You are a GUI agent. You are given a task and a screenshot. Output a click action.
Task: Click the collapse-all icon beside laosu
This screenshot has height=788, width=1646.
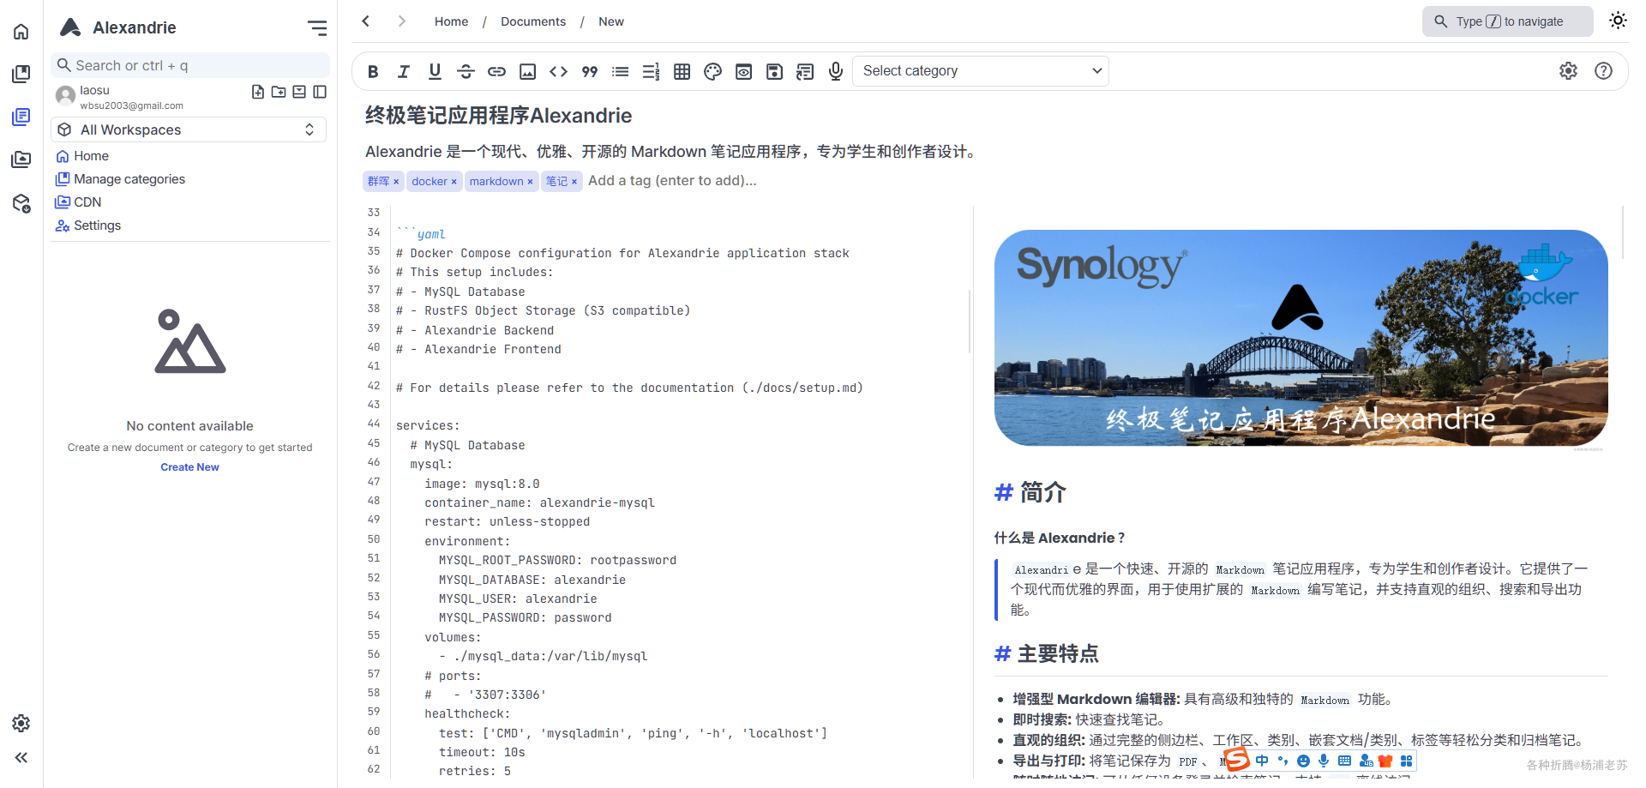pos(299,92)
